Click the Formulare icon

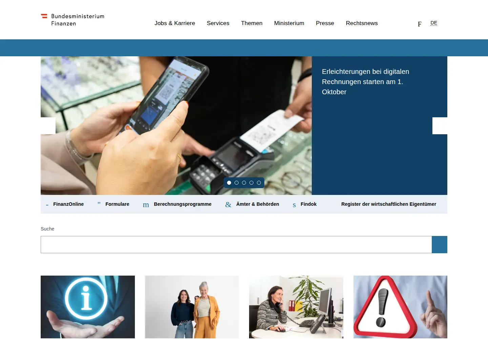(99, 203)
